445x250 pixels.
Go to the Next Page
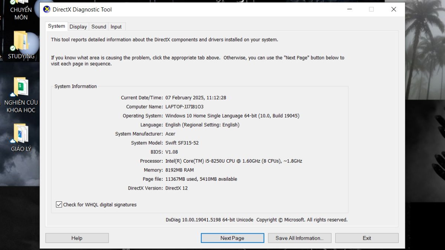point(233,238)
